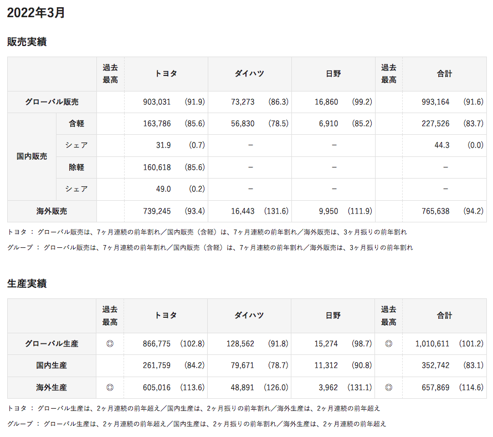
Task: Select Toyota share value 49.0
Action: click(x=163, y=189)
